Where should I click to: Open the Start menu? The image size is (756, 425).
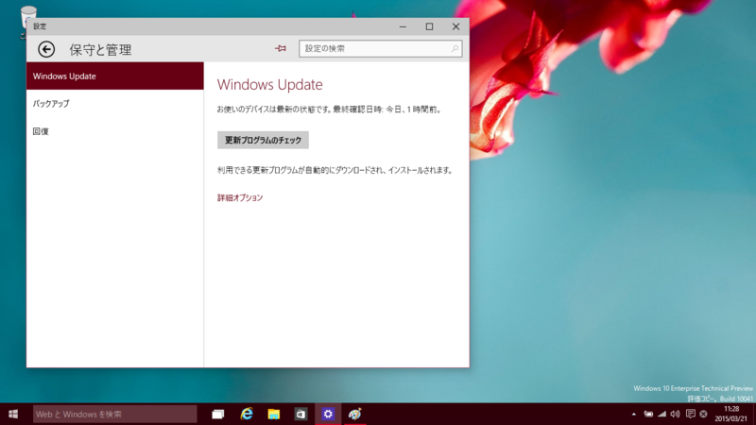coord(13,414)
